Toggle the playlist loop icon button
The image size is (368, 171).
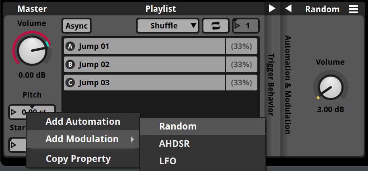pos(216,26)
